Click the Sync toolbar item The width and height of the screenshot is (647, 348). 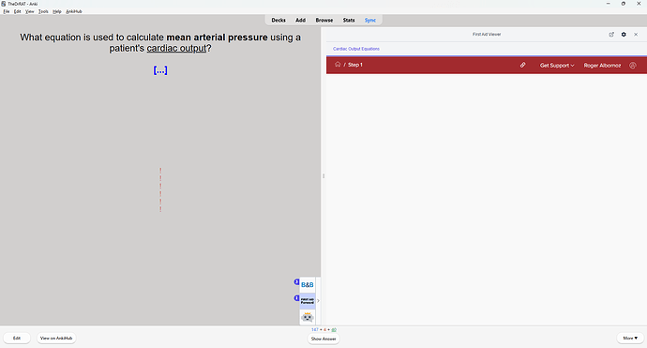(370, 21)
